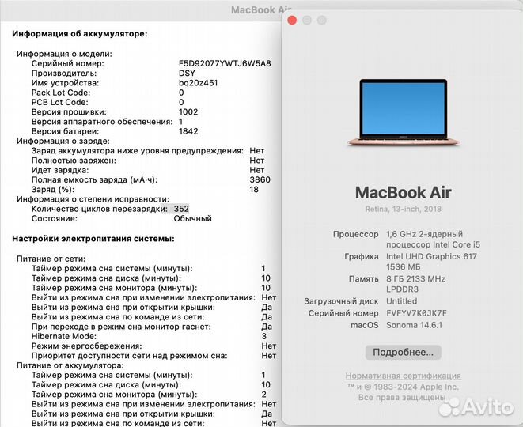The height and width of the screenshot is (427, 523).
Task: Click firmware version value 1002
Action: [188, 112]
